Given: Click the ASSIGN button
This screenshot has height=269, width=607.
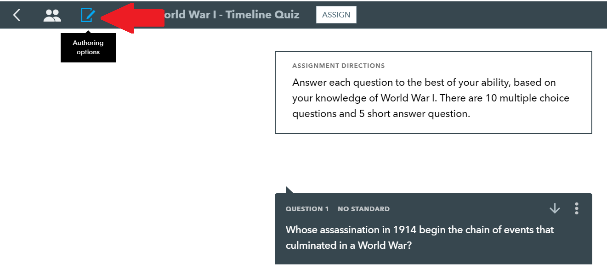Looking at the screenshot, I should point(336,15).
